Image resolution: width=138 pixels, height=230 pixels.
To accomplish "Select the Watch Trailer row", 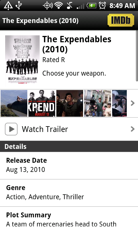I will (69, 129).
